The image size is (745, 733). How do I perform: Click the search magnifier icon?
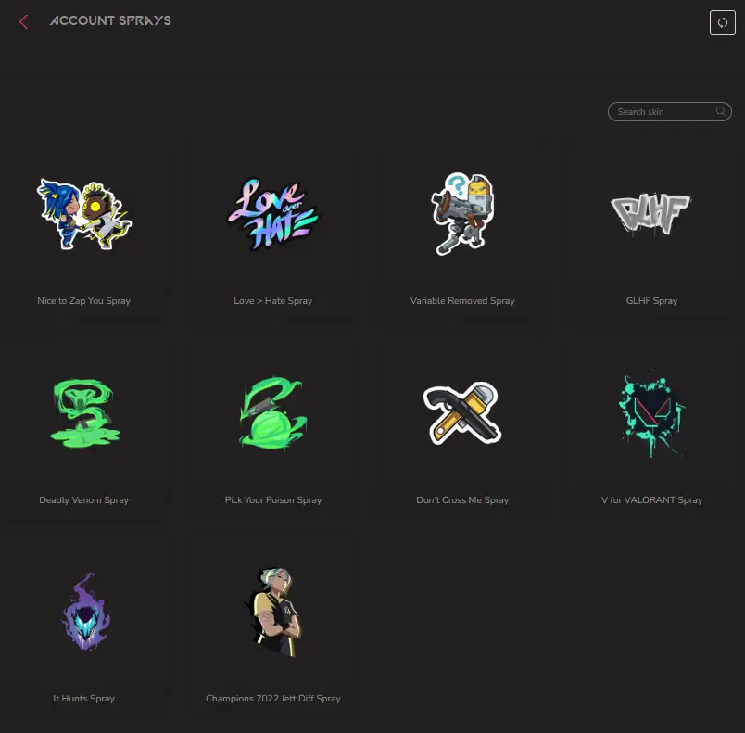click(x=721, y=111)
